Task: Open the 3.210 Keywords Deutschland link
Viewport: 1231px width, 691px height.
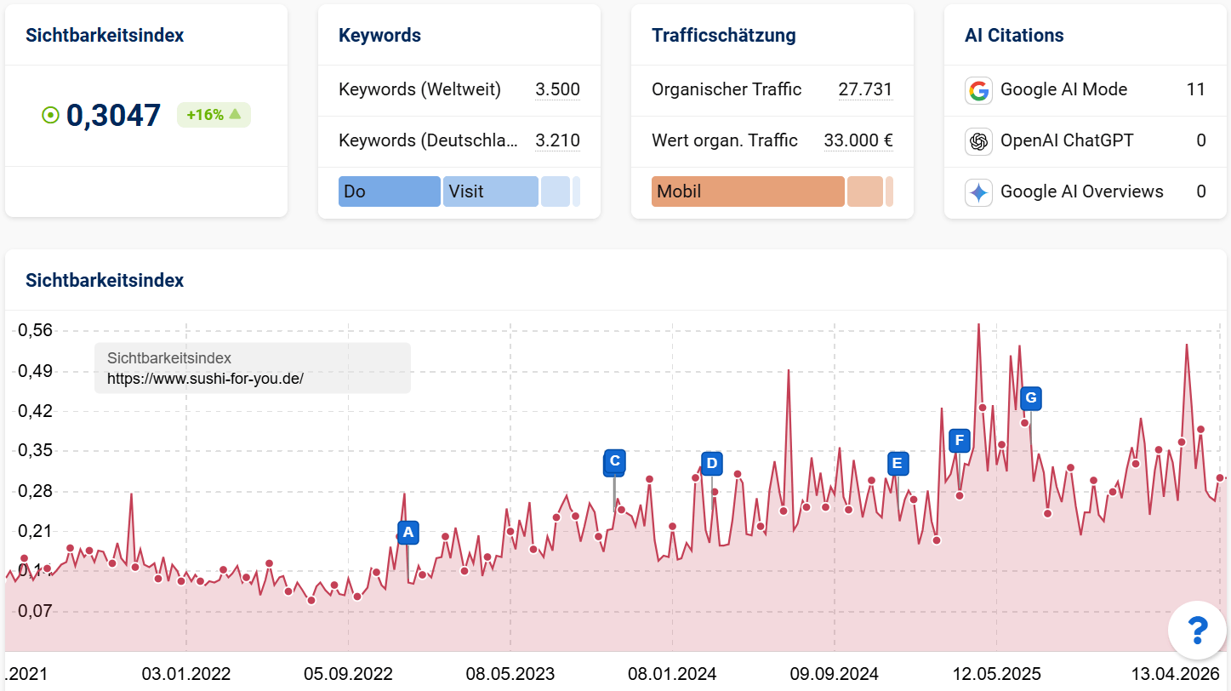Action: pyautogui.click(x=559, y=140)
